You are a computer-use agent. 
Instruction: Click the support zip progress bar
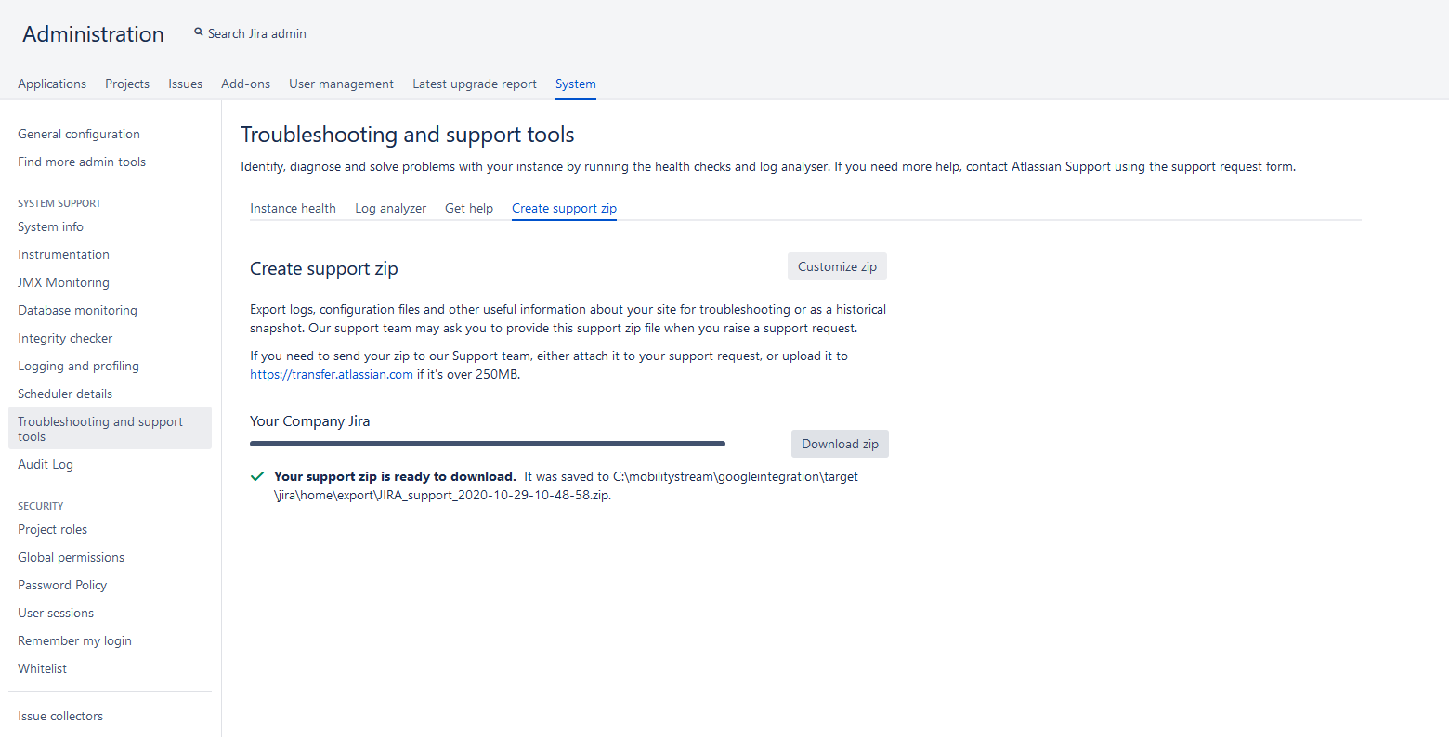[488, 444]
